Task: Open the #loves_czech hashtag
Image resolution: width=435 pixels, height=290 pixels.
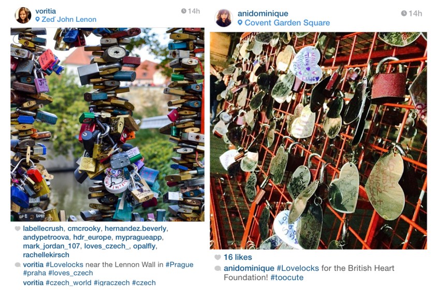Action: pos(70,273)
